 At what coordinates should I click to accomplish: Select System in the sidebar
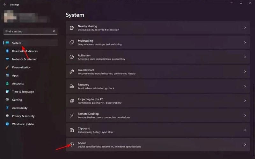pos(30,43)
